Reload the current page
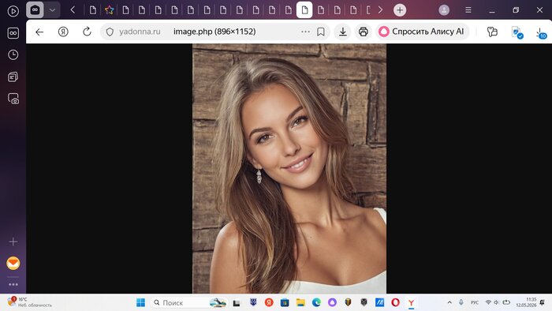 87,32
